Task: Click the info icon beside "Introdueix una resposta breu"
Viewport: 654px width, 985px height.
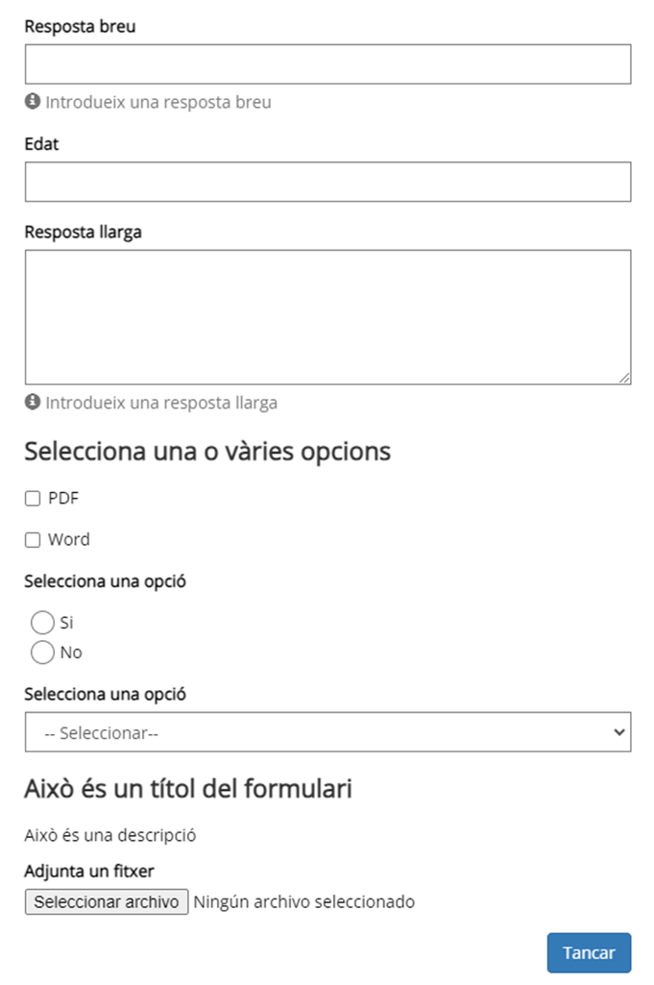Action: coord(32,102)
